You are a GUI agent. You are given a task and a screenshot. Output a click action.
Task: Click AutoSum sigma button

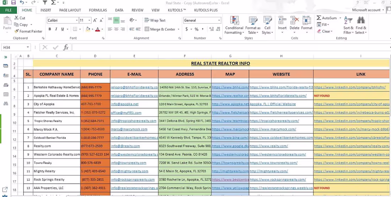click(x=326, y=18)
